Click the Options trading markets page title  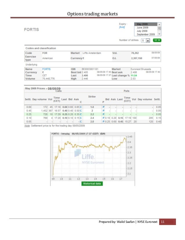tap(92, 14)
